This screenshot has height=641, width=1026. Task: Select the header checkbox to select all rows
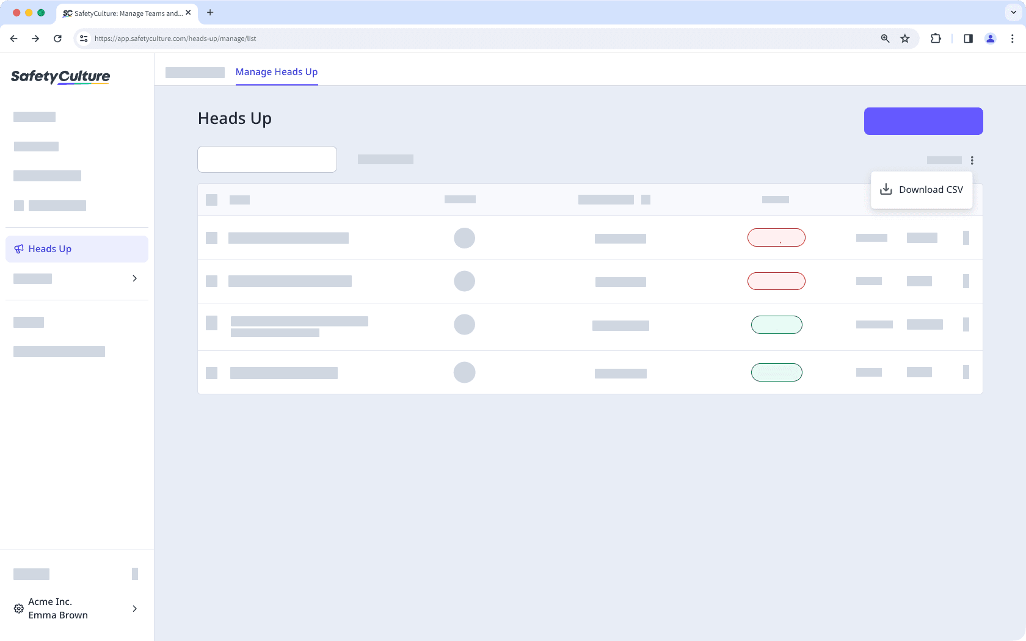[x=211, y=199]
